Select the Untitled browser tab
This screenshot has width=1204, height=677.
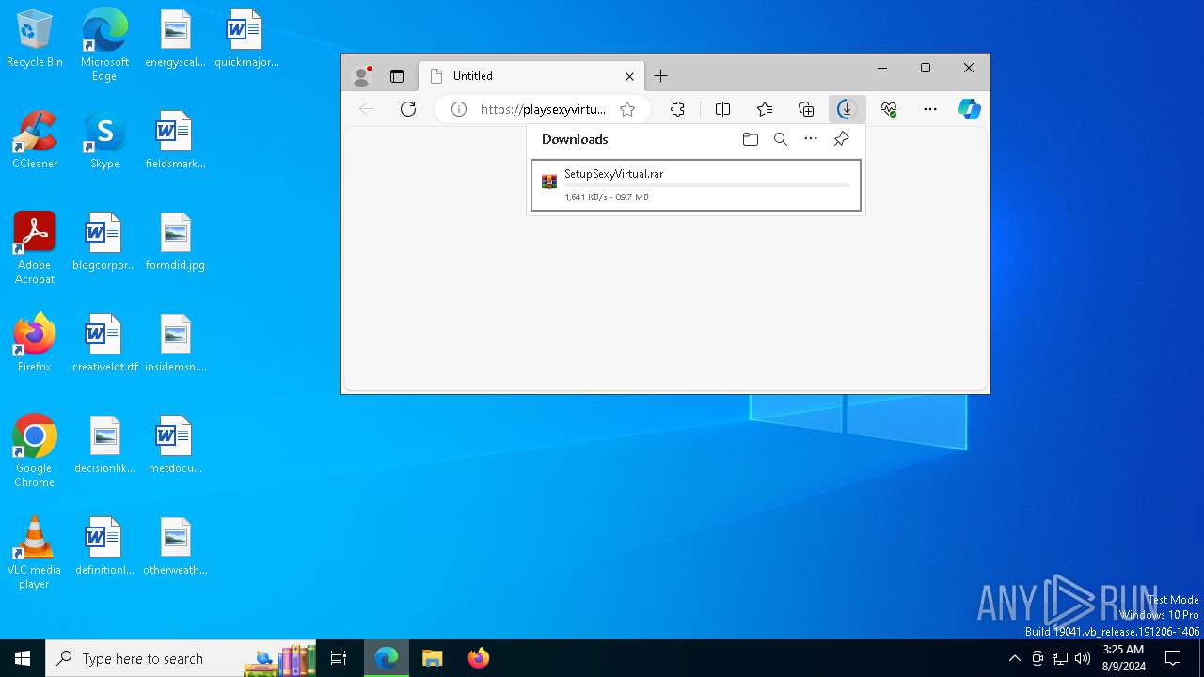[531, 76]
